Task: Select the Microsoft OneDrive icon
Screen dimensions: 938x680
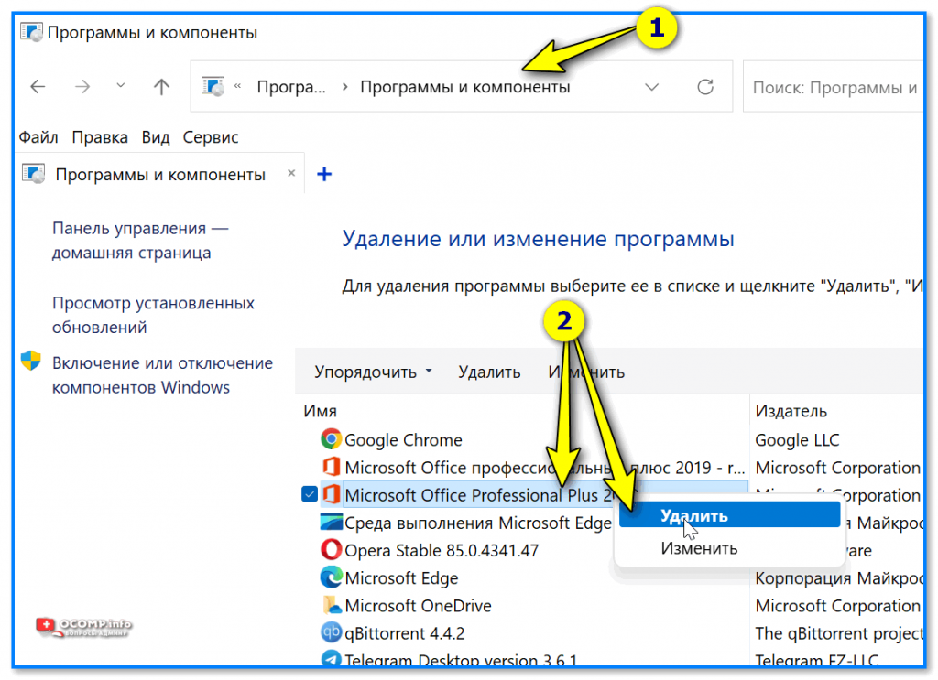Action: [x=332, y=605]
